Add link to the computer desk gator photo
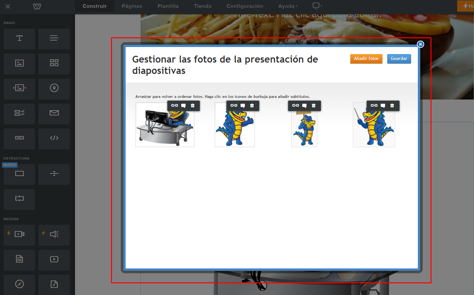 pyautogui.click(x=175, y=106)
